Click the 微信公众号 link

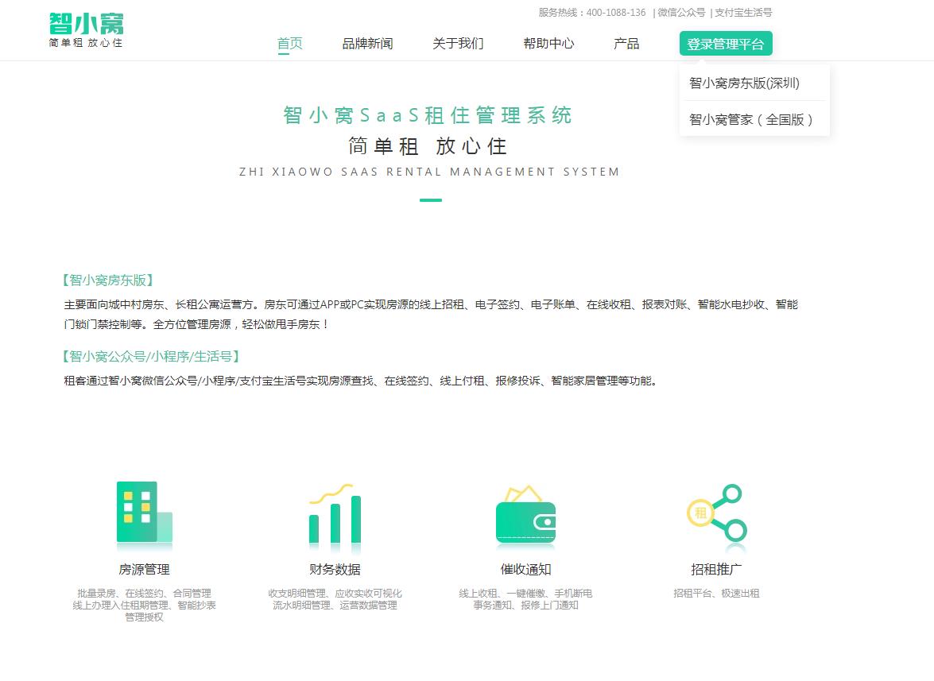681,13
